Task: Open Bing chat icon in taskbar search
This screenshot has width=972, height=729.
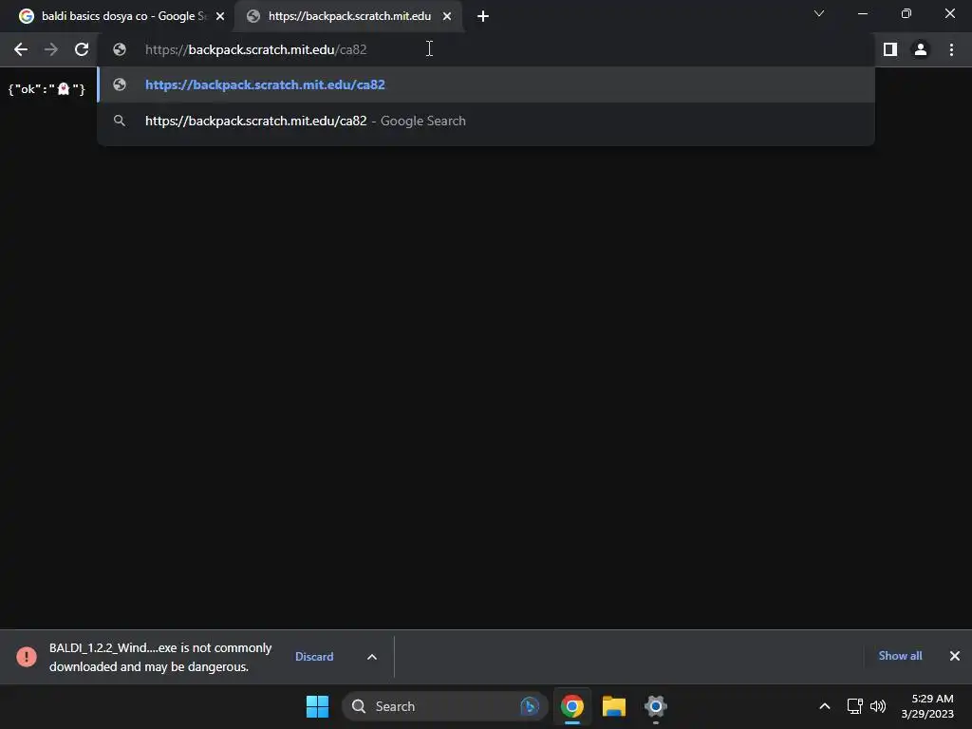Action: [x=530, y=706]
